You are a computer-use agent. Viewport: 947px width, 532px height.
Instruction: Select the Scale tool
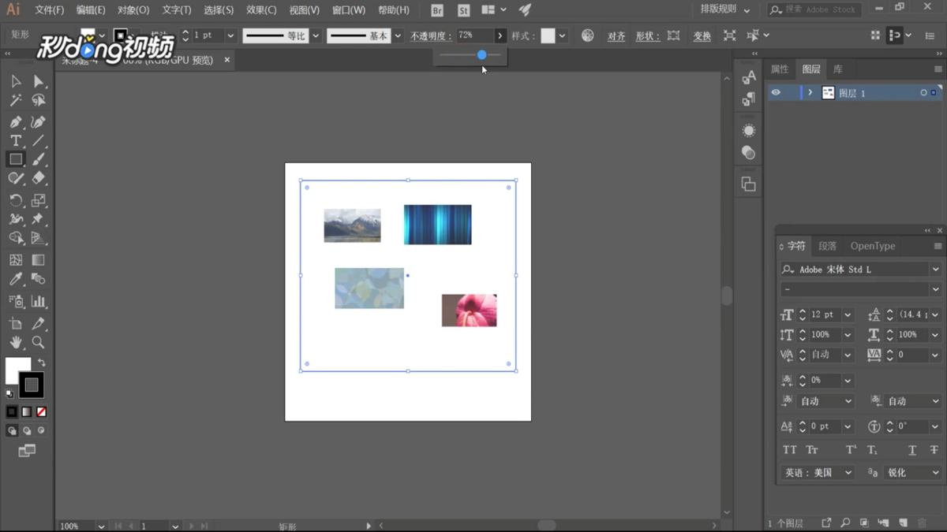click(38, 200)
